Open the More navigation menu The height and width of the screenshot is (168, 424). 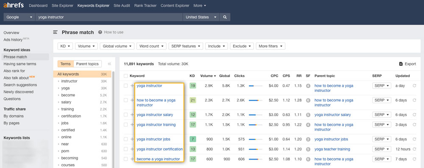click(x=200, y=6)
